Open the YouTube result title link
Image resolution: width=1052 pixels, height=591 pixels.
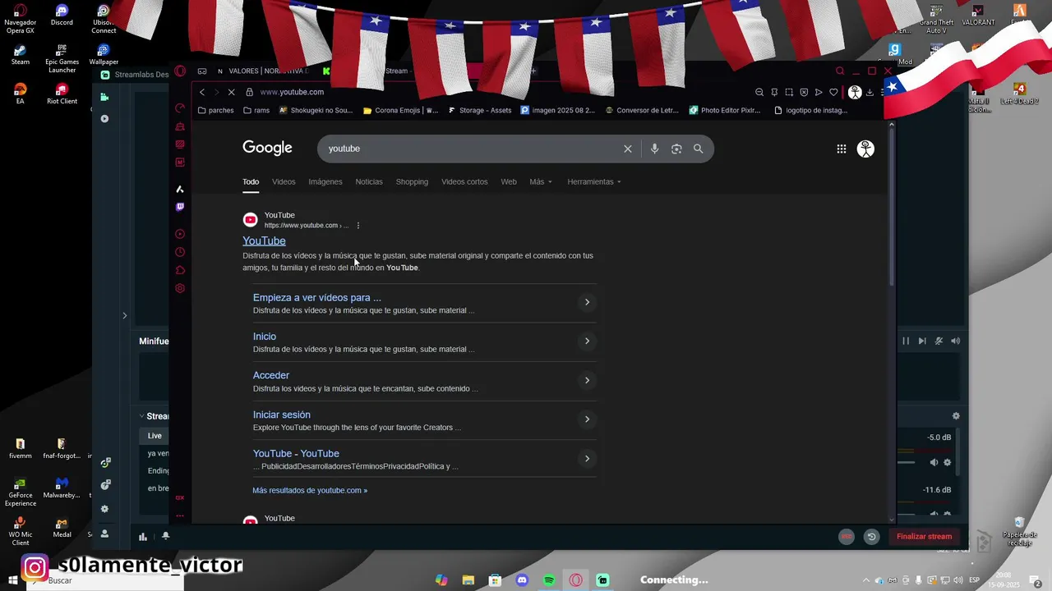(x=264, y=241)
